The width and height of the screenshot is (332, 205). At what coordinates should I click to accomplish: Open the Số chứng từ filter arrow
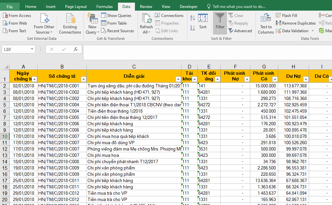[x=83, y=79]
